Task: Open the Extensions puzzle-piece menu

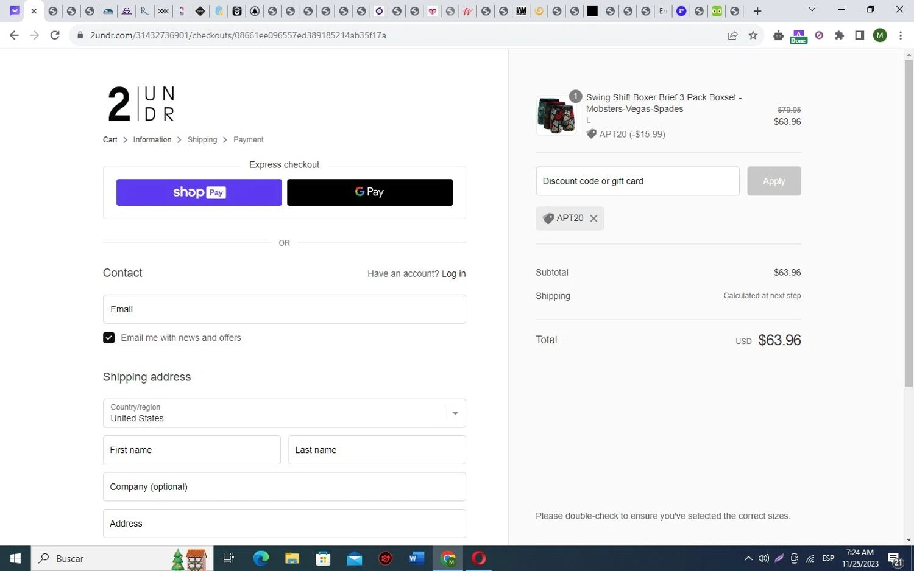Action: pyautogui.click(x=839, y=35)
